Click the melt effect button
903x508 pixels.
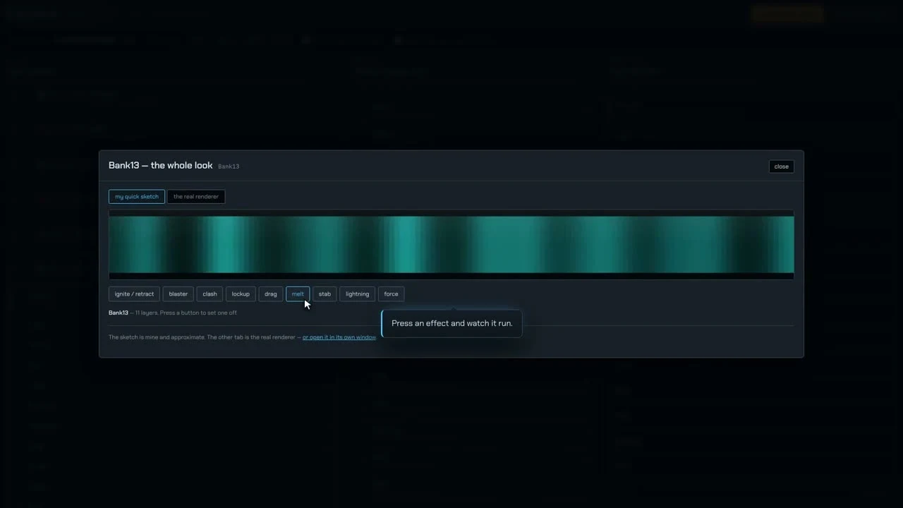(x=298, y=294)
